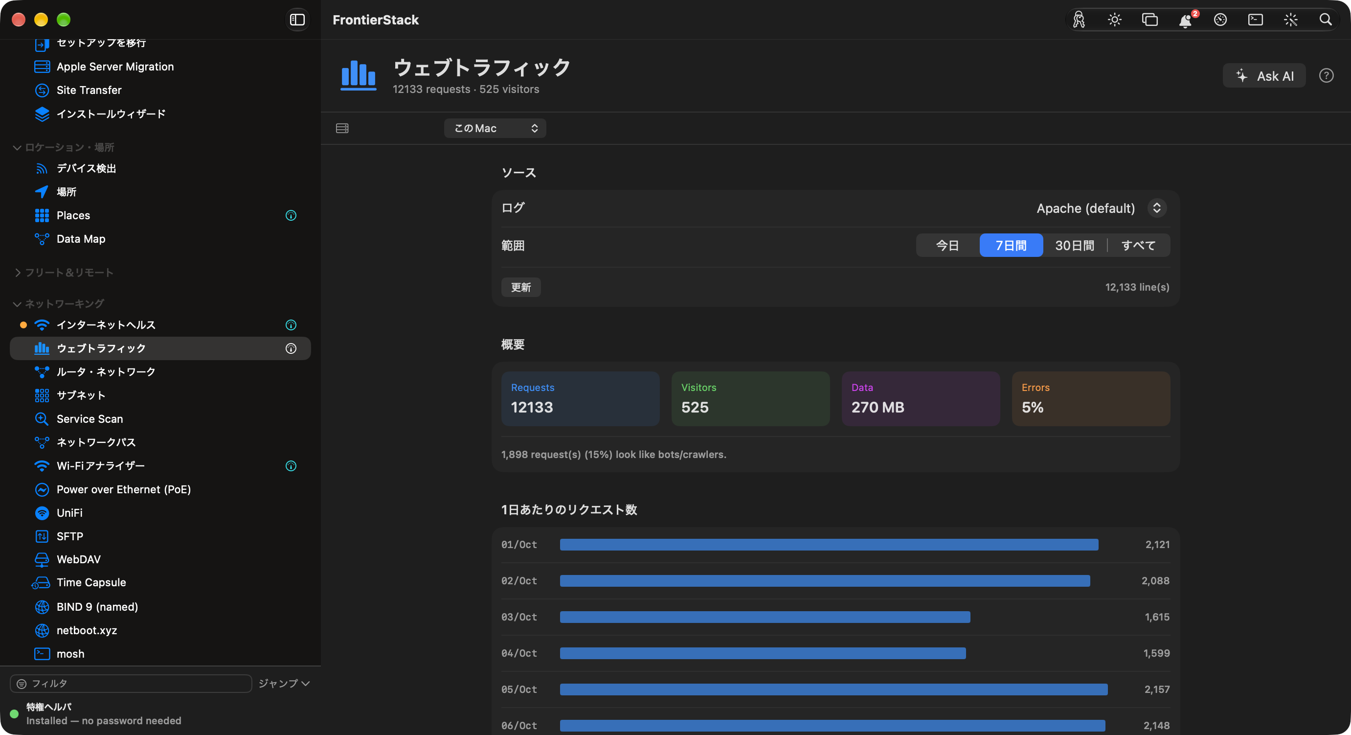1351x735 pixels.
Task: Select 今日 range segment
Action: [x=947, y=246]
